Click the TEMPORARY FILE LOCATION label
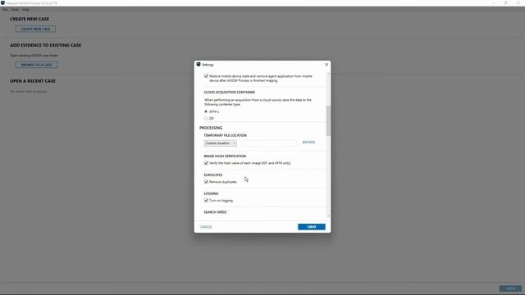Screen dimensions: 525x295 pyautogui.click(x=225, y=135)
